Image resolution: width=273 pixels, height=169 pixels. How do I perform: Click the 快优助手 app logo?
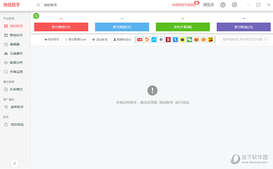click(x=12, y=5)
